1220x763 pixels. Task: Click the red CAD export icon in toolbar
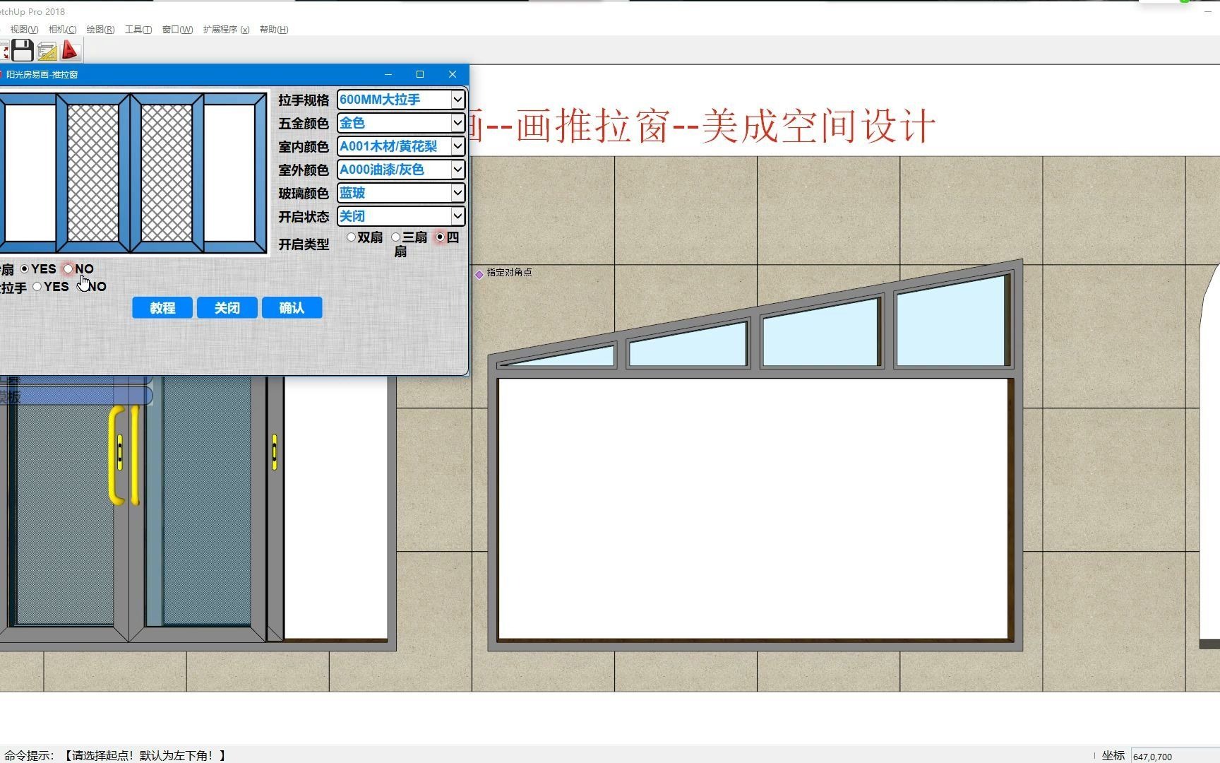click(69, 49)
